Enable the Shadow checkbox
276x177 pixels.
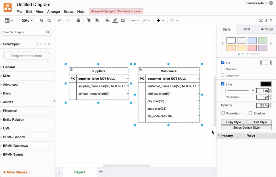250,113
